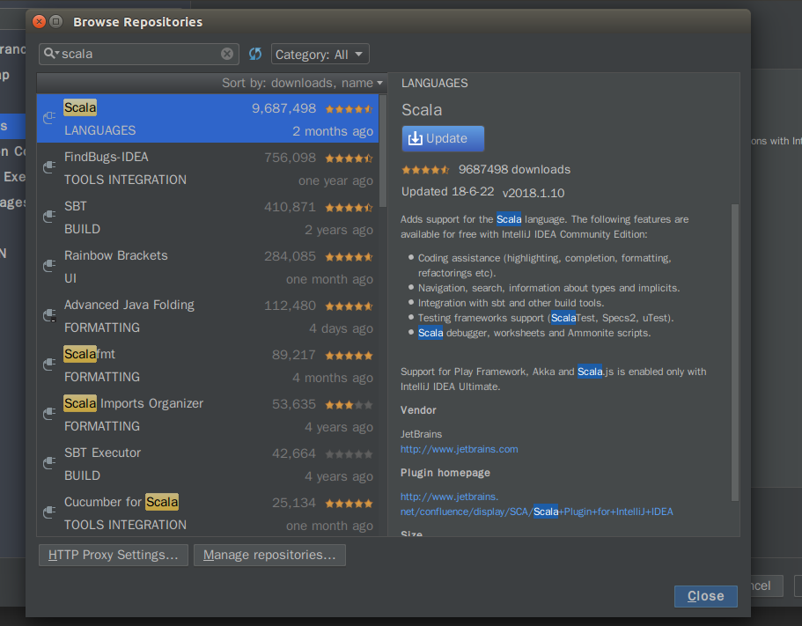The width and height of the screenshot is (802, 626).
Task: Select the Scala LANGUAGES plugin row
Action: [x=208, y=118]
